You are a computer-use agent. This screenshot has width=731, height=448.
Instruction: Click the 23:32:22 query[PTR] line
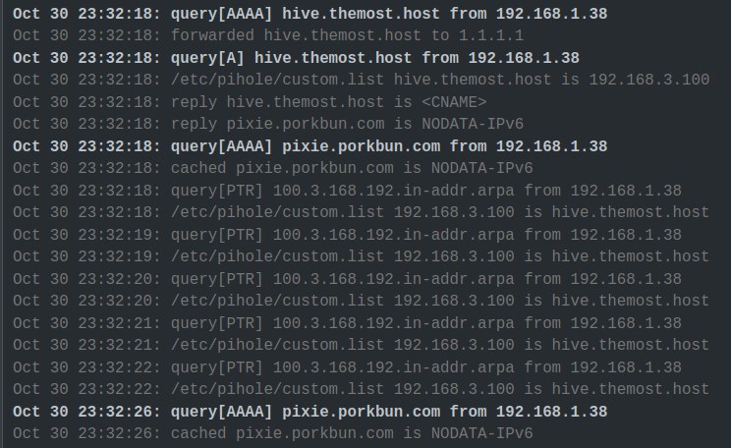[347, 367]
